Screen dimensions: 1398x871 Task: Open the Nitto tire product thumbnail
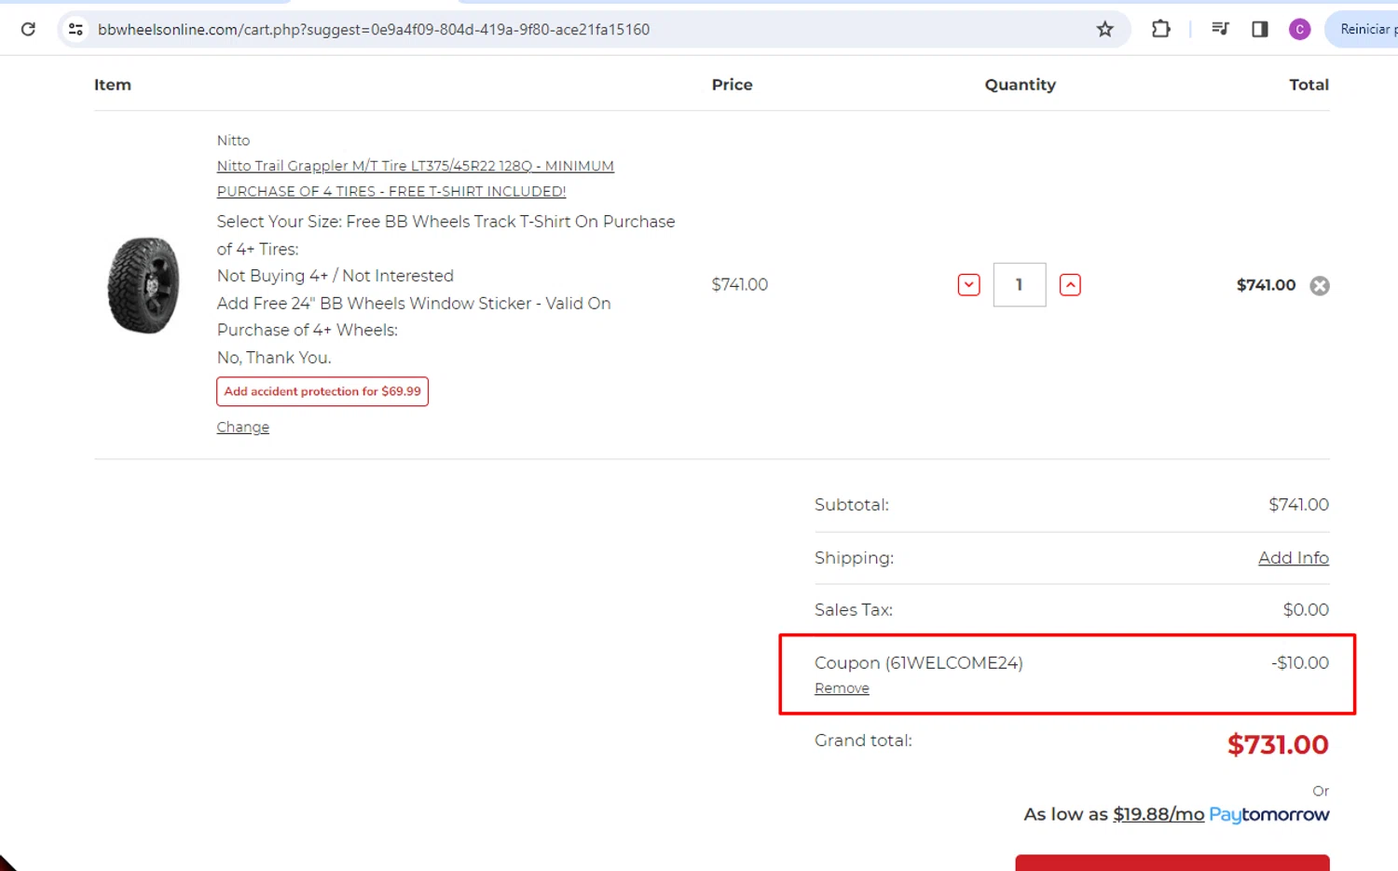(144, 285)
